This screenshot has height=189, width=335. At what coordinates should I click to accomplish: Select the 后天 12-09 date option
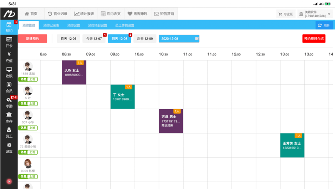[x=145, y=38]
